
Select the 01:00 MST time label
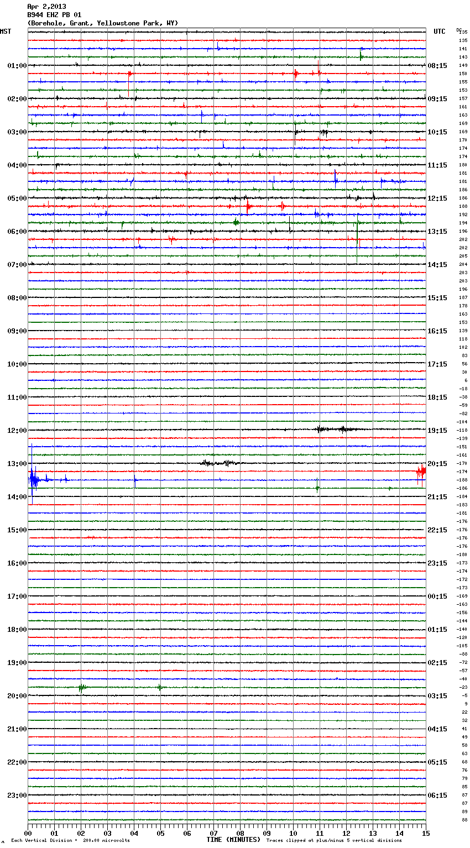17,66
